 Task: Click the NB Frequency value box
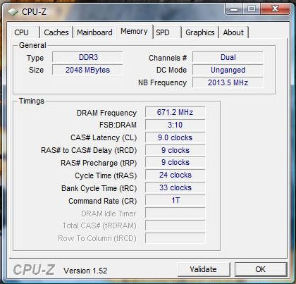click(x=228, y=82)
